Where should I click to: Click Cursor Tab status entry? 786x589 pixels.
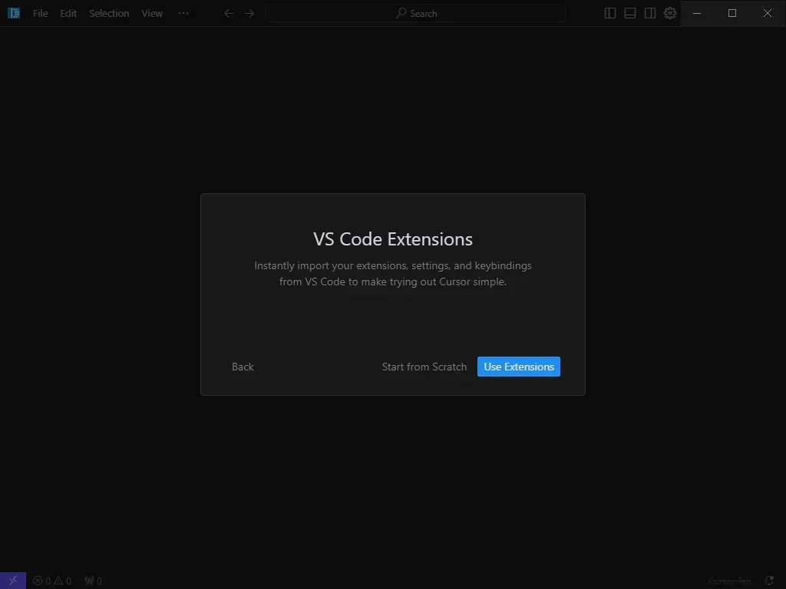coord(730,581)
